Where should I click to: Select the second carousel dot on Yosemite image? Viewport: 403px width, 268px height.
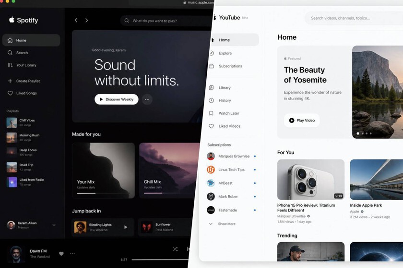pyautogui.click(x=362, y=134)
